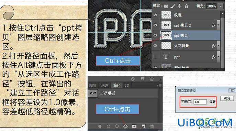Viewport: 236px width, 131px height.
Task: Hide the 火花背景 layer
Action: [155, 45]
